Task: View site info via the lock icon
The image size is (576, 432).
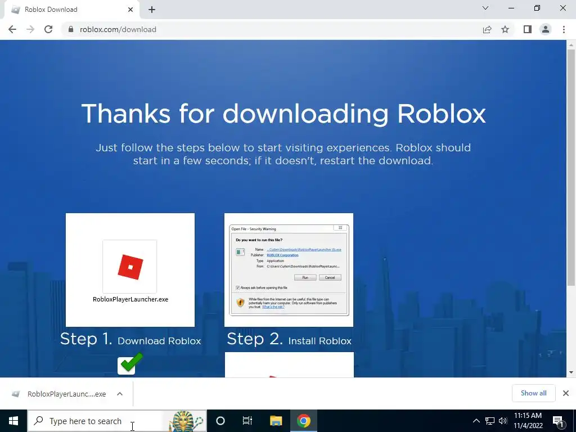Action: 71,29
